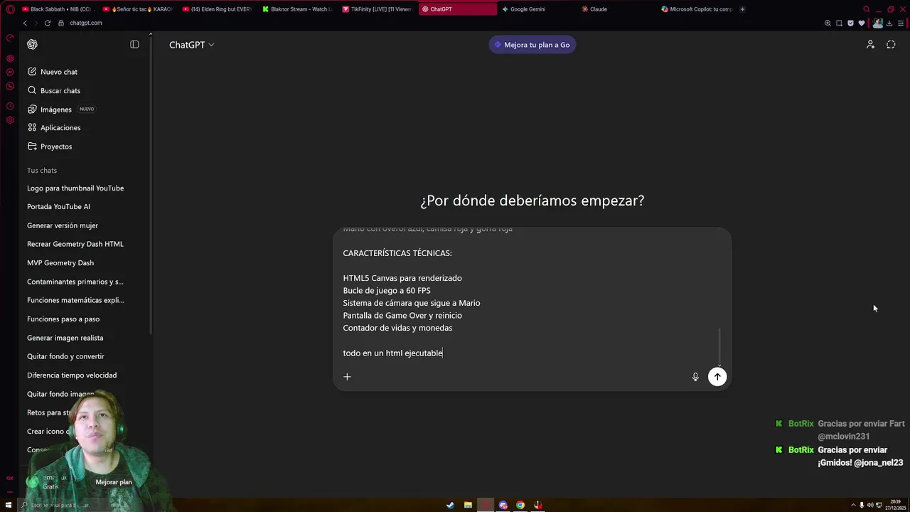This screenshot has width=910, height=512.
Task: Switch to the TikFinity LIVE tab
Action: (378, 9)
